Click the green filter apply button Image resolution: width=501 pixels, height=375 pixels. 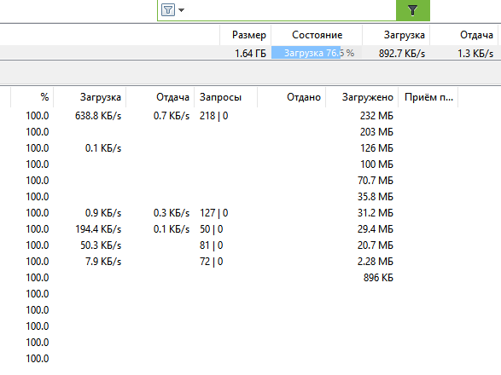point(413,10)
